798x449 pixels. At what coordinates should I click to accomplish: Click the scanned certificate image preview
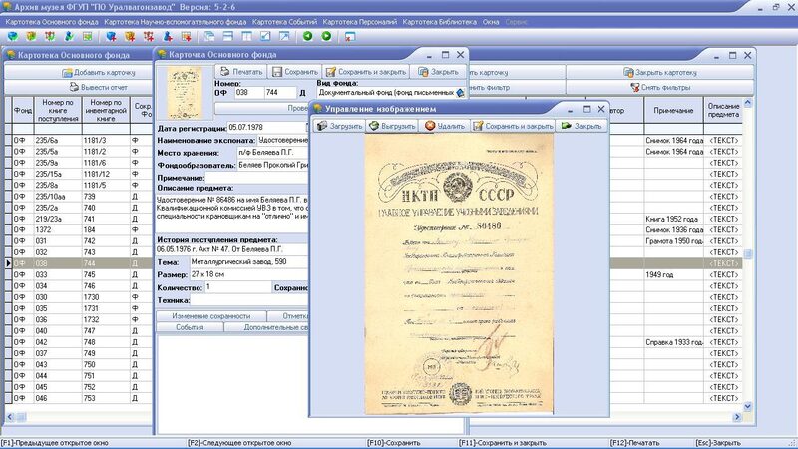(x=459, y=273)
